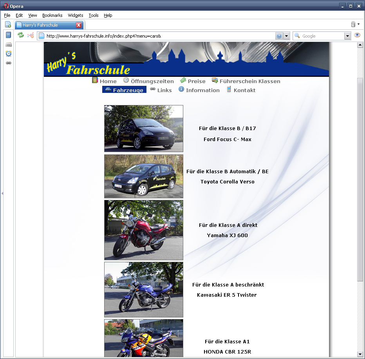Click the new tab page icon
The height and width of the screenshot is (359, 365).
click(x=8, y=24)
